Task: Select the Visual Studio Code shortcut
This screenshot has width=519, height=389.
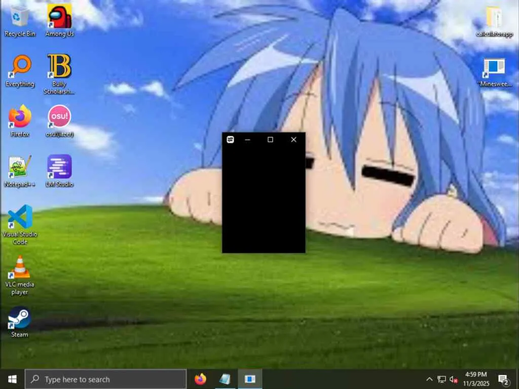Action: (20, 225)
